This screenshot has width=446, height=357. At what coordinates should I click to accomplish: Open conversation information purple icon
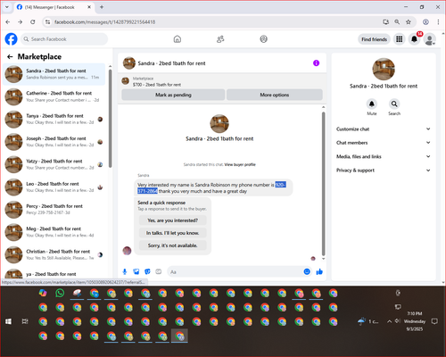pos(316,63)
